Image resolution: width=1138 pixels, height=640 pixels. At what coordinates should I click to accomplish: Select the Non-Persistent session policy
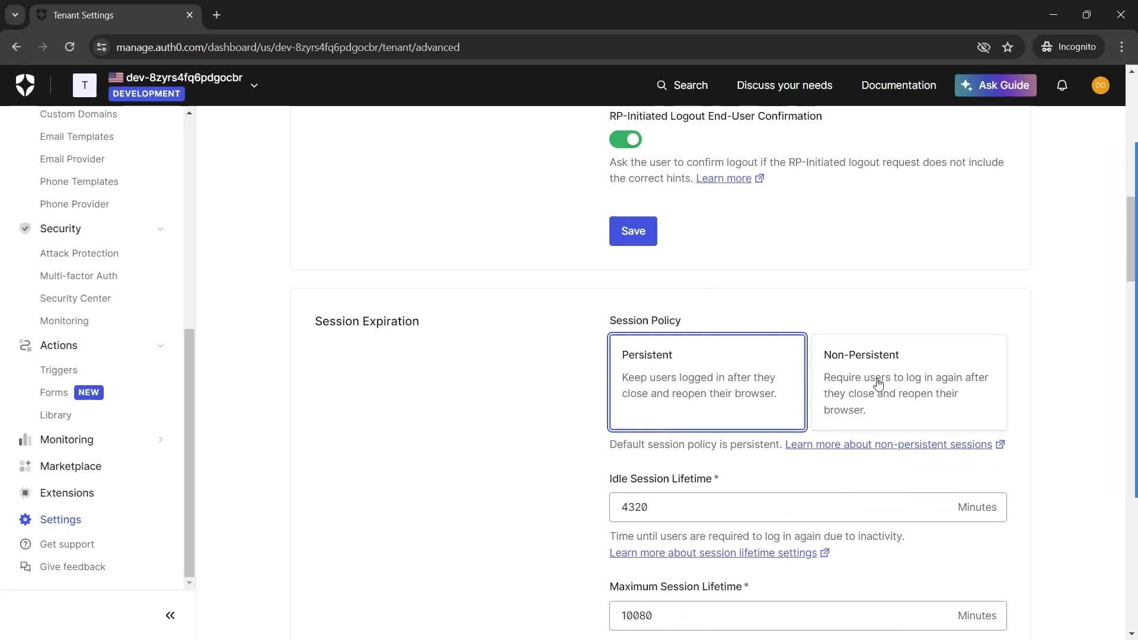tap(909, 382)
